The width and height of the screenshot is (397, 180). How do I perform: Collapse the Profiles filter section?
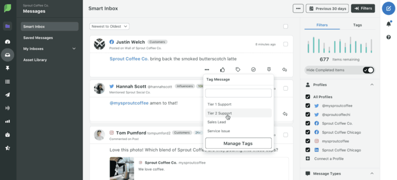372,85
